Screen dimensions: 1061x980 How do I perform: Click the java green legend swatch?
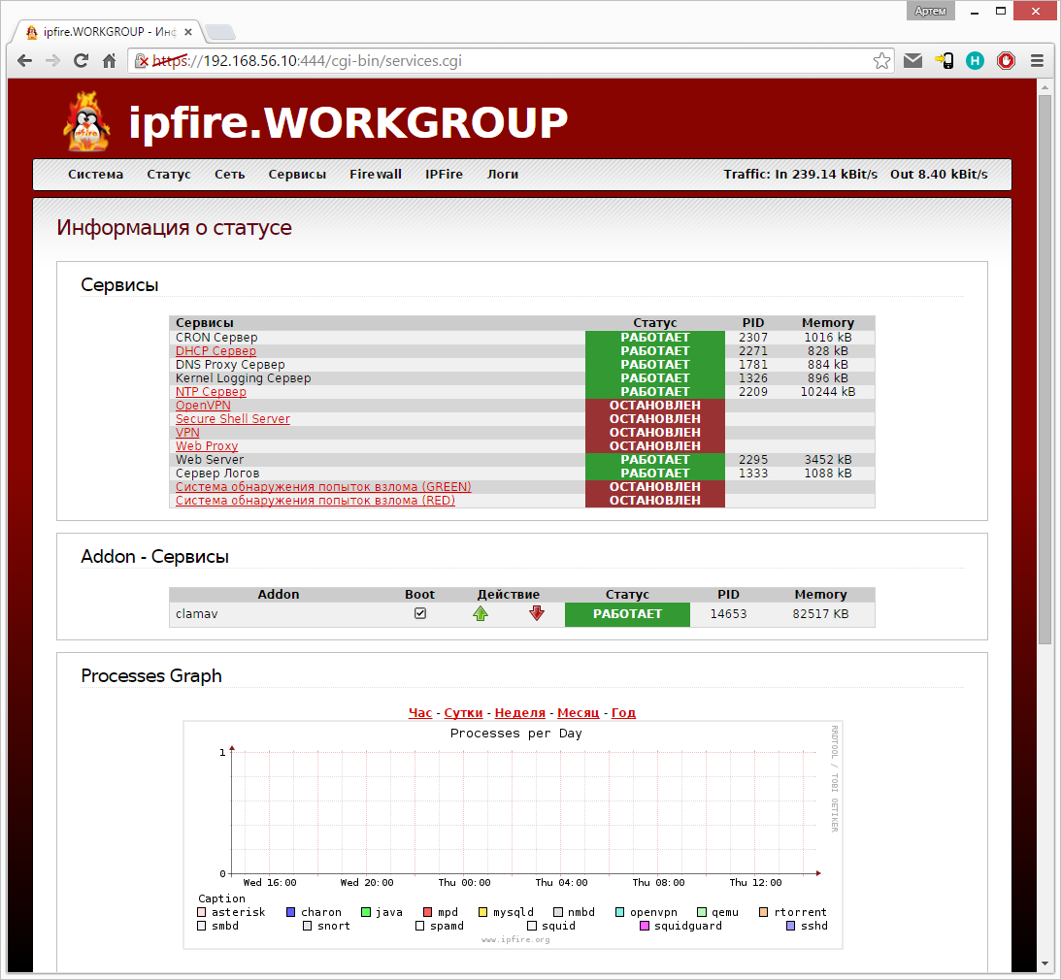[x=366, y=912]
